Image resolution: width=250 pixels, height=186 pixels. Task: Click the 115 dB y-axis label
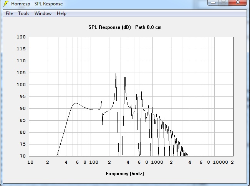(21, 49)
